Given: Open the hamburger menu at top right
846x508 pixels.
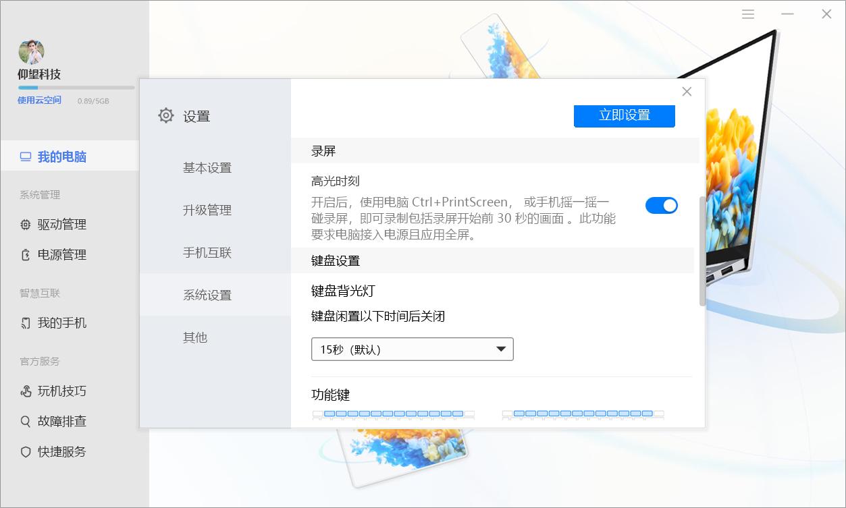Looking at the screenshot, I should [747, 13].
